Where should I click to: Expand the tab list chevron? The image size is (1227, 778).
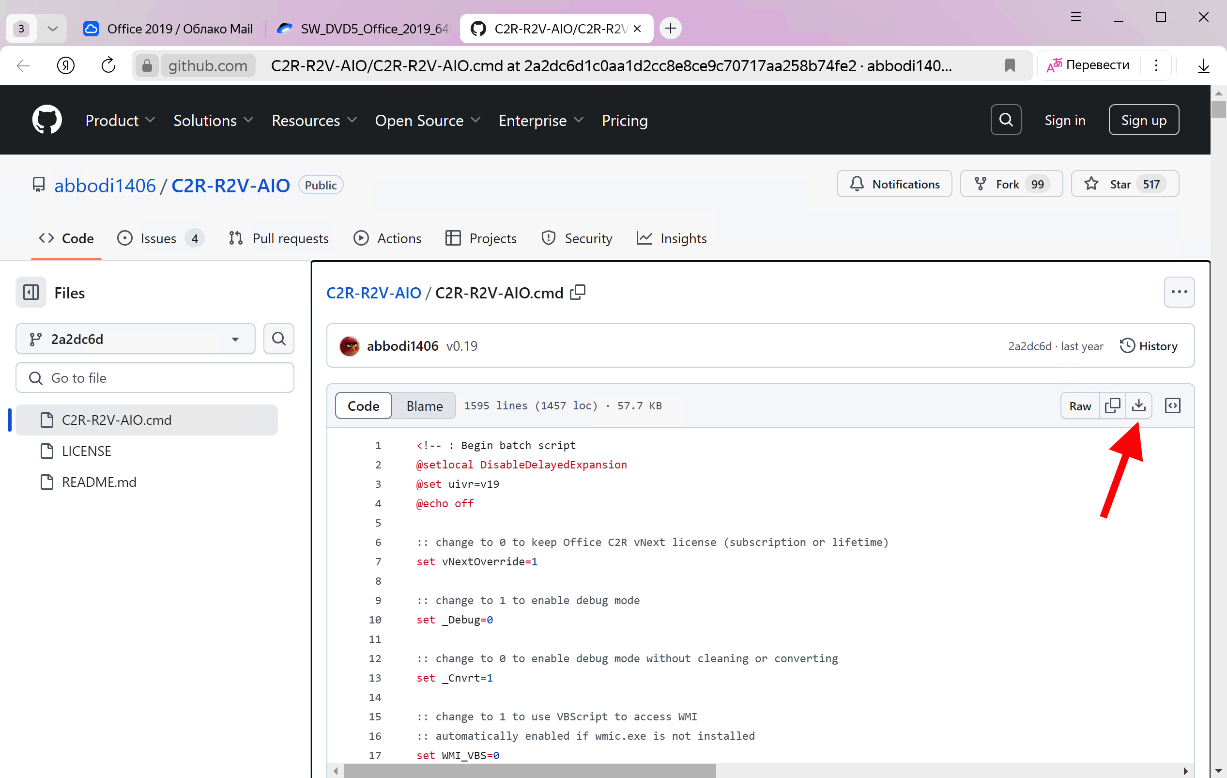pos(52,29)
